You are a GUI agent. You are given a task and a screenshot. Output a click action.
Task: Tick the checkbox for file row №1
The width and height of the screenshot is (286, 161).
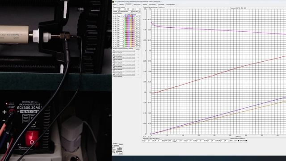point(138,51)
